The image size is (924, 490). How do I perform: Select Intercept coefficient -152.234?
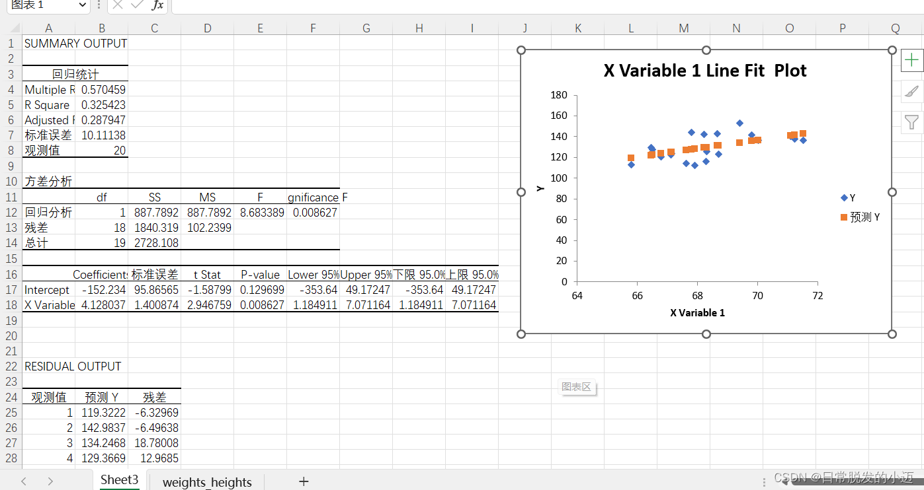click(101, 290)
